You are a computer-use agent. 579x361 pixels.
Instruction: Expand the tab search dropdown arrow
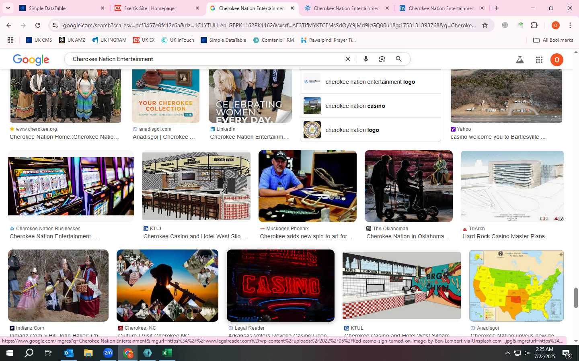click(8, 8)
